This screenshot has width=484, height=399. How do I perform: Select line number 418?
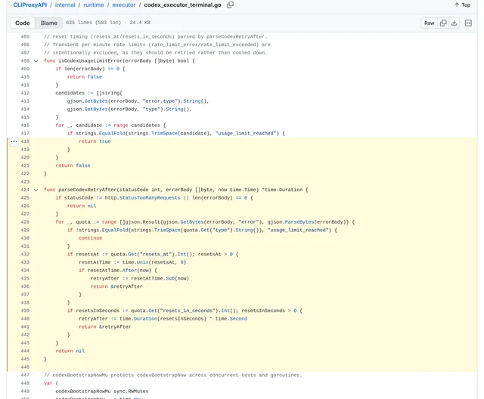point(25,141)
